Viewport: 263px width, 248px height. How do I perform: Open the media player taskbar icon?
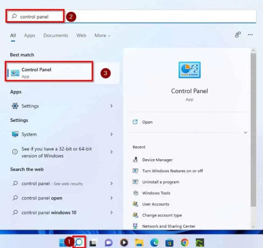[124, 243]
